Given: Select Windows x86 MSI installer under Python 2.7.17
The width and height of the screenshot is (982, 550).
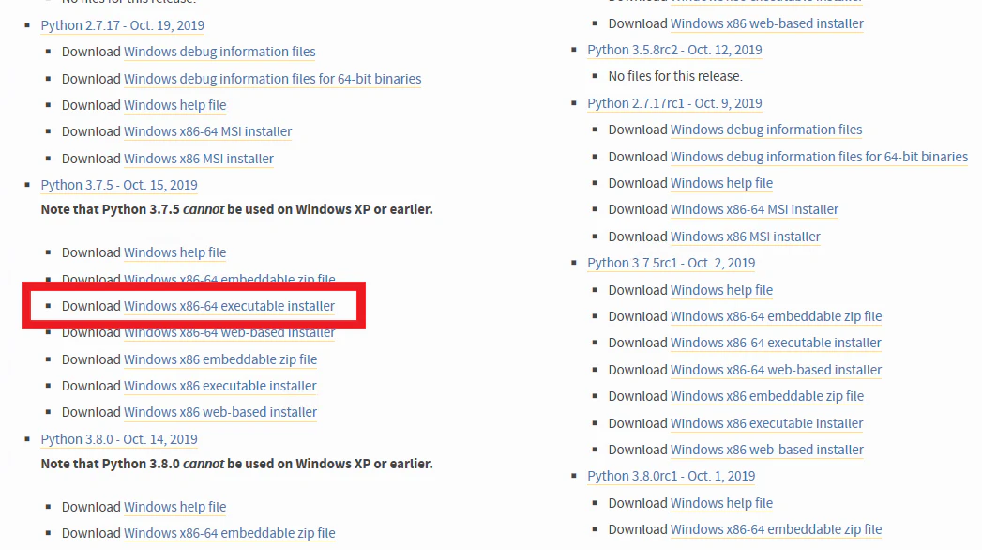Looking at the screenshot, I should click(x=199, y=159).
